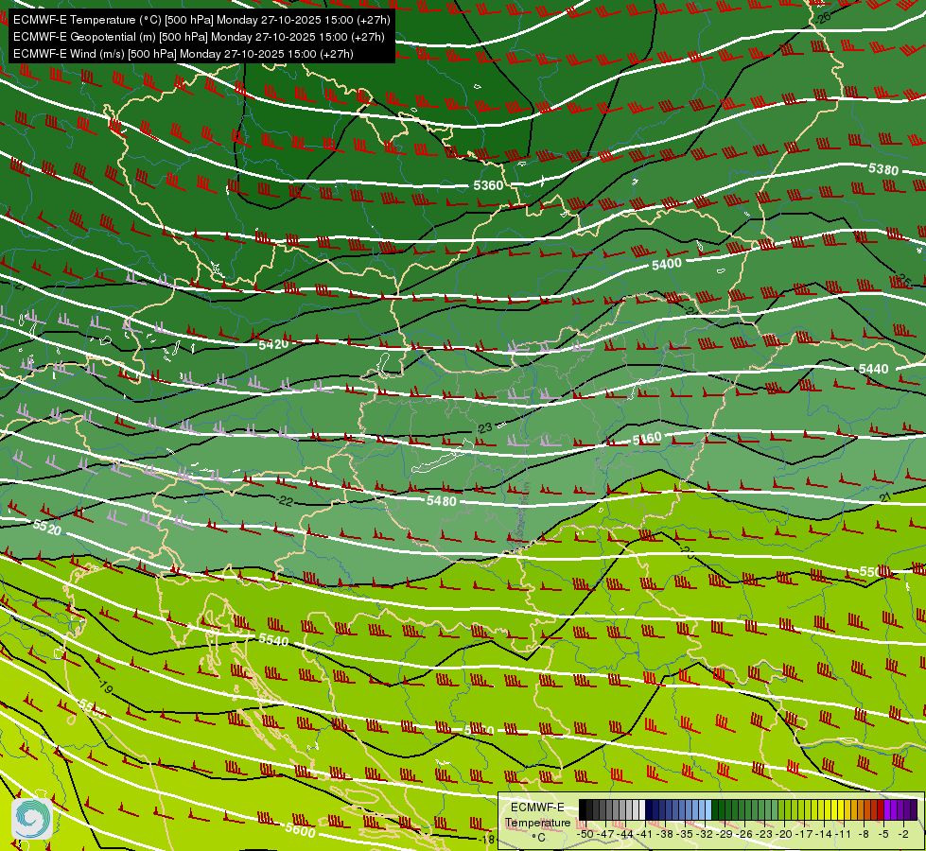Click the -18 isotherm label at map bottom

coord(485,840)
